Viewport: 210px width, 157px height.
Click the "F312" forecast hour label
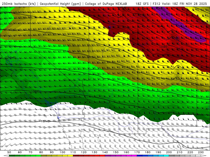157,4
